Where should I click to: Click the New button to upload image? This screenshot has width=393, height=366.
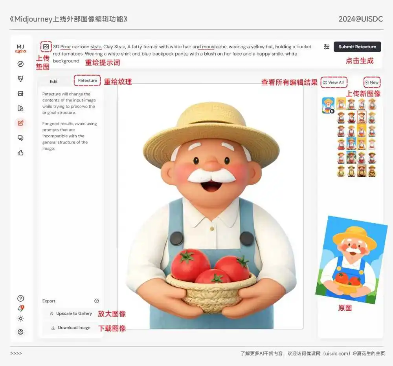[x=372, y=82]
